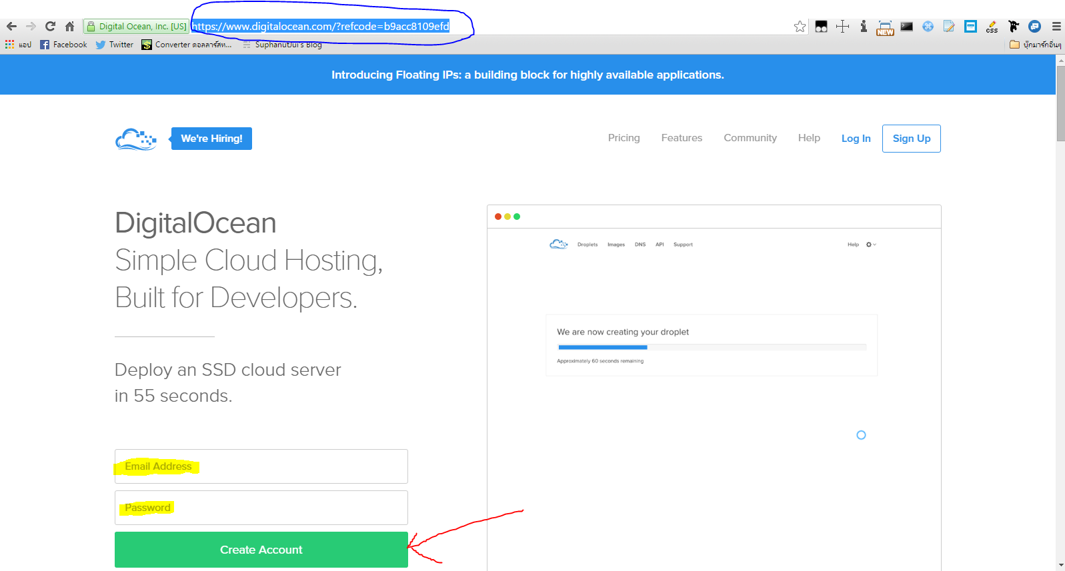Image resolution: width=1065 pixels, height=571 pixels.
Task: Open the Twitter bookmark
Action: click(x=115, y=45)
